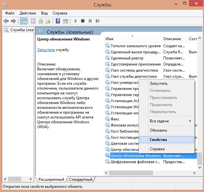Image resolution: width=204 pixels, height=192 pixels.
Task: Click the services list vertical scroll-down arrow
Action: 200,168
